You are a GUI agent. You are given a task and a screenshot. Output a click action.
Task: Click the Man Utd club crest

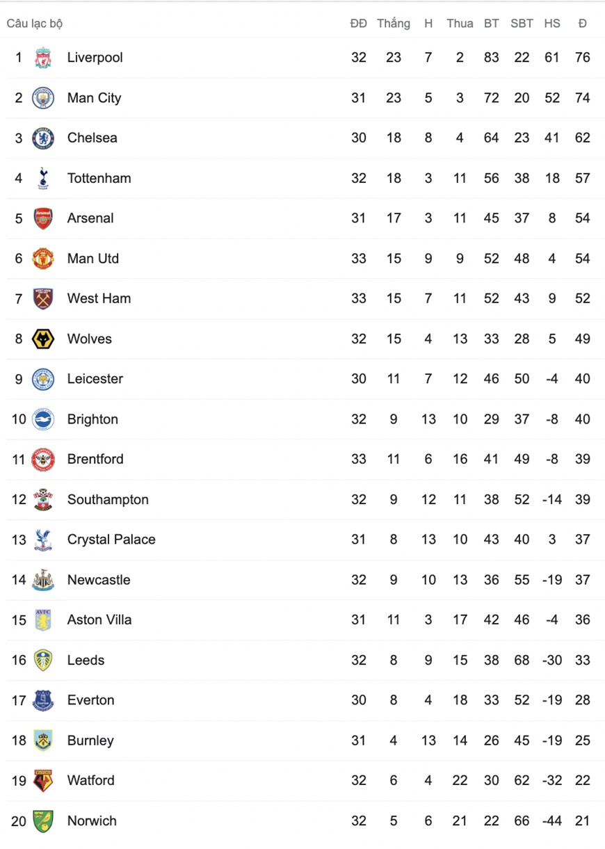point(43,259)
